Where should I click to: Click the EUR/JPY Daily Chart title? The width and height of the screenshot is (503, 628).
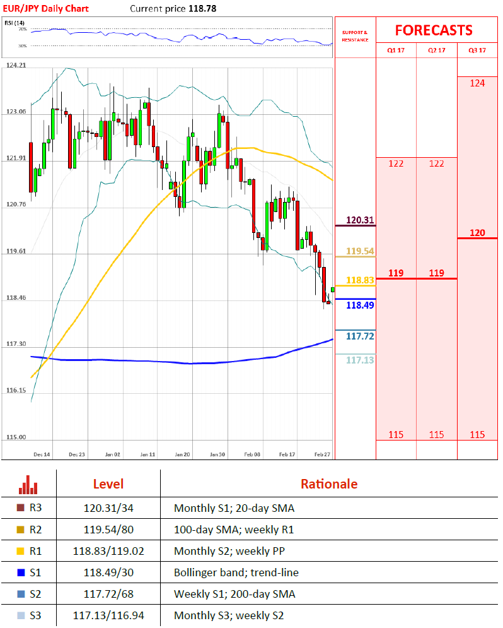(45, 8)
